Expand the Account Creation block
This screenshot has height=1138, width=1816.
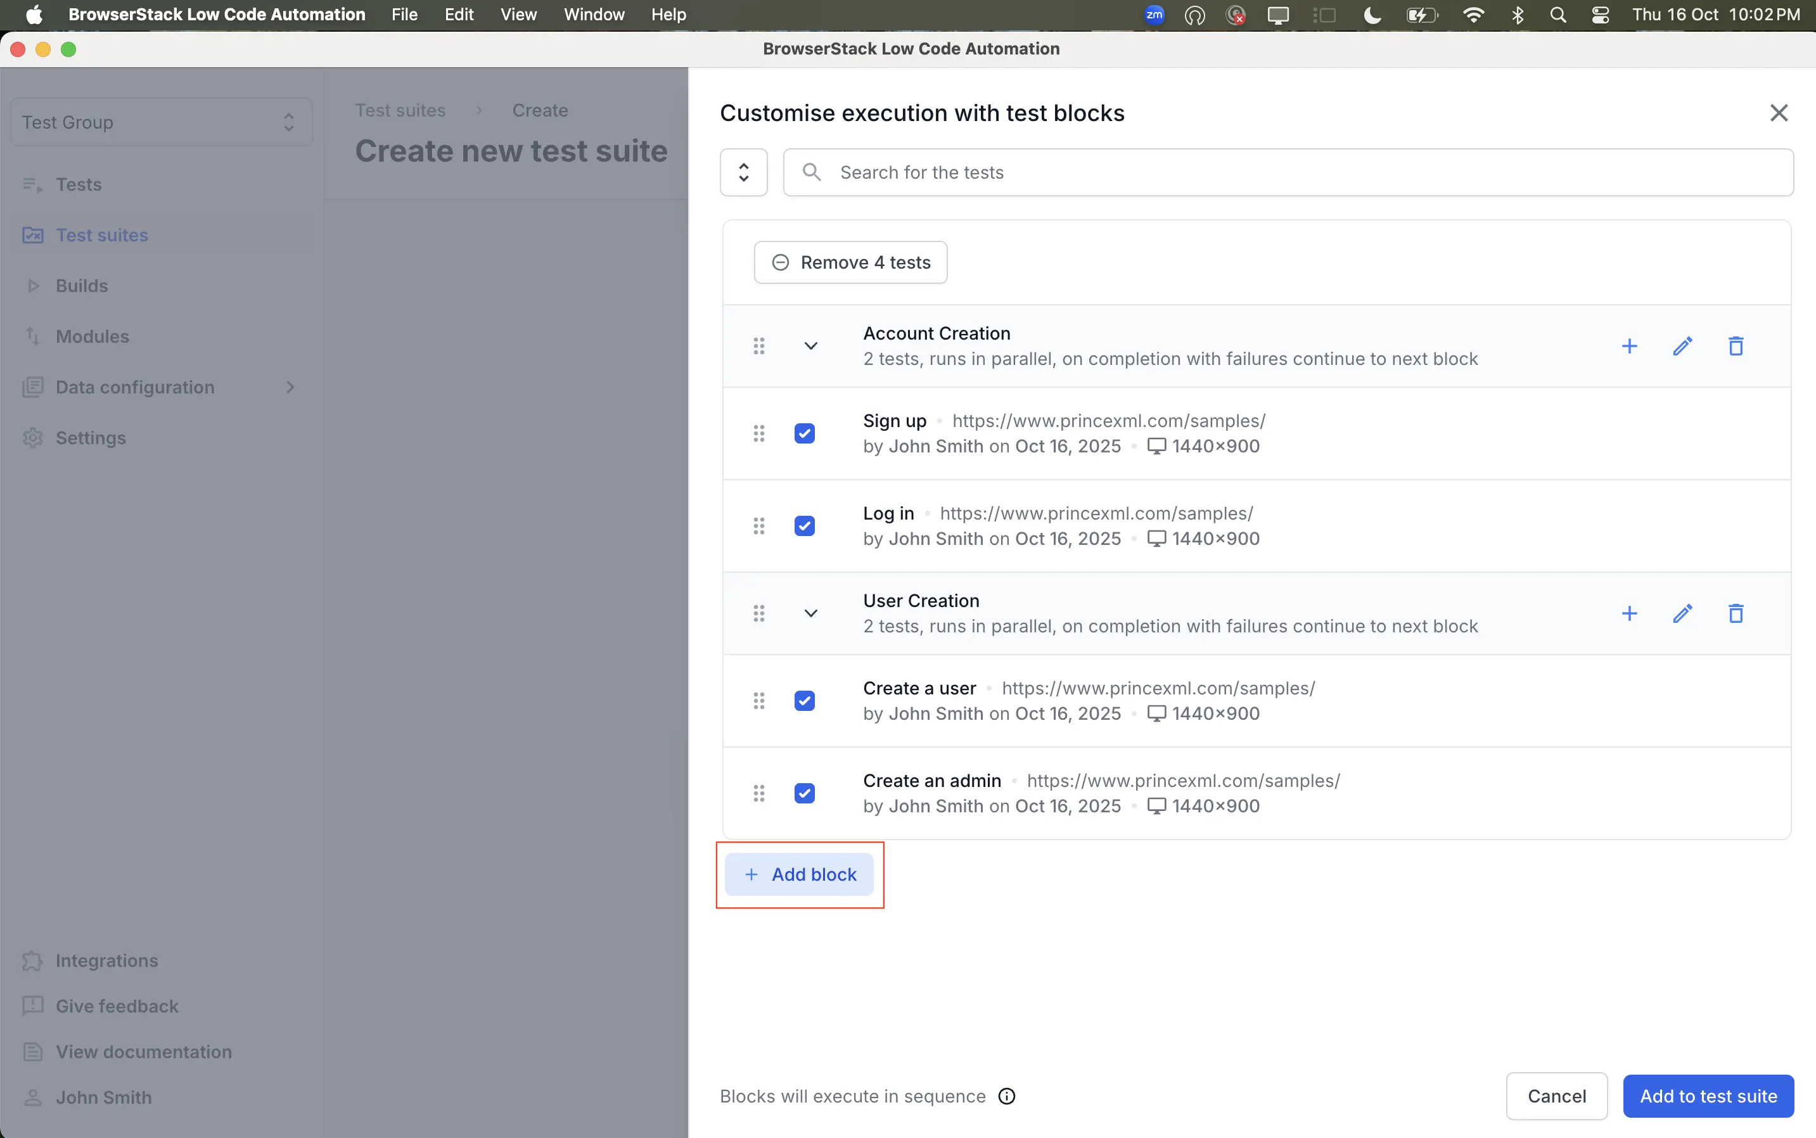pos(810,345)
